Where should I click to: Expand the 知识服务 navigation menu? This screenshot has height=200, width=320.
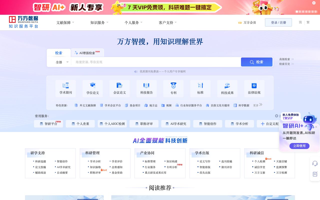[x=97, y=22]
